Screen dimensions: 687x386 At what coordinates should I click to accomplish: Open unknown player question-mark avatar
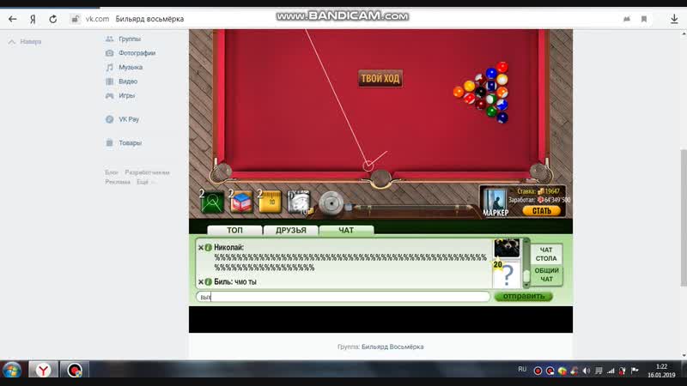click(507, 274)
